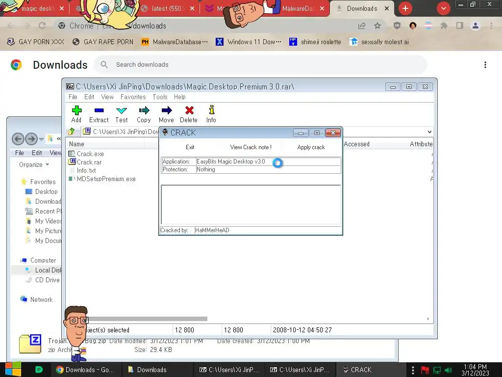502x377 pixels.
Task: Open the extensions puzzle icon
Action: (444, 26)
